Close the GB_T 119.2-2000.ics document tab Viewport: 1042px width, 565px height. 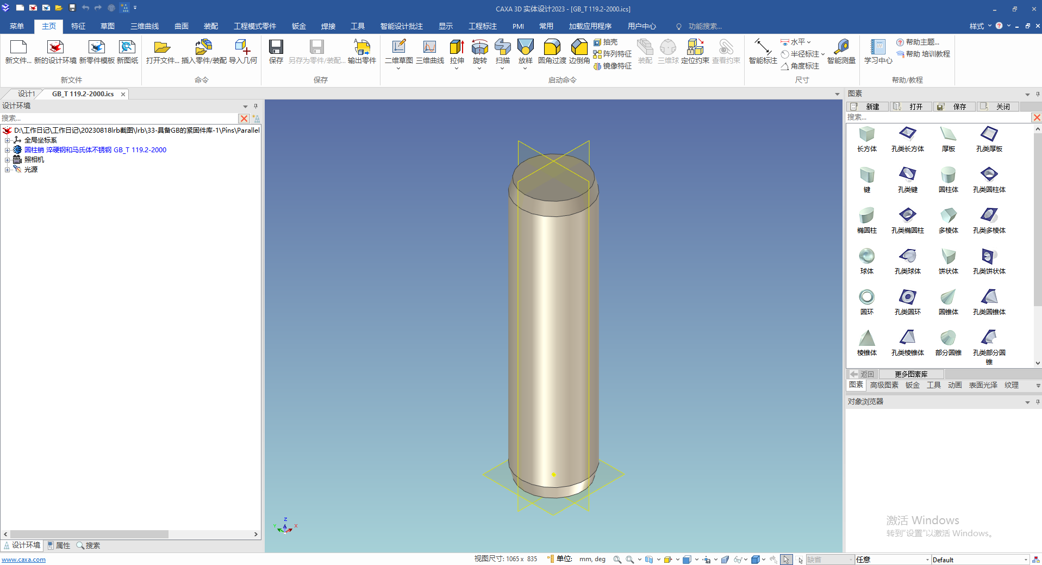123,94
